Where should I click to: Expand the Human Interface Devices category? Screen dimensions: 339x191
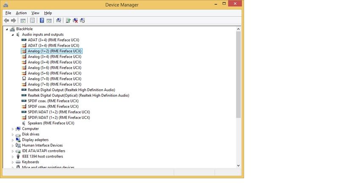(12, 145)
